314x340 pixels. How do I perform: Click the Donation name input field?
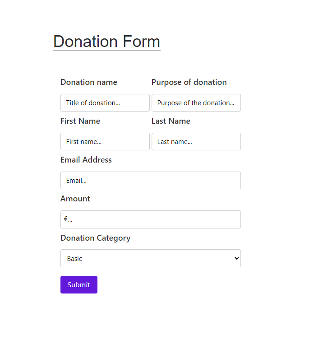tap(105, 102)
